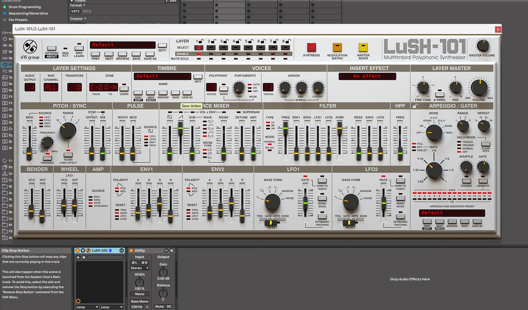Toggle the Utility DC filter button
This screenshot has width=528, height=310.
pos(169,307)
